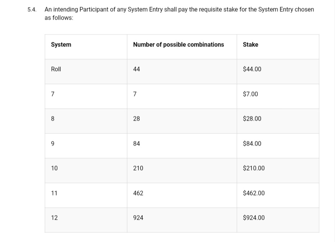Select the system 10 cell
Screen dimensions: 335x242
point(86,171)
